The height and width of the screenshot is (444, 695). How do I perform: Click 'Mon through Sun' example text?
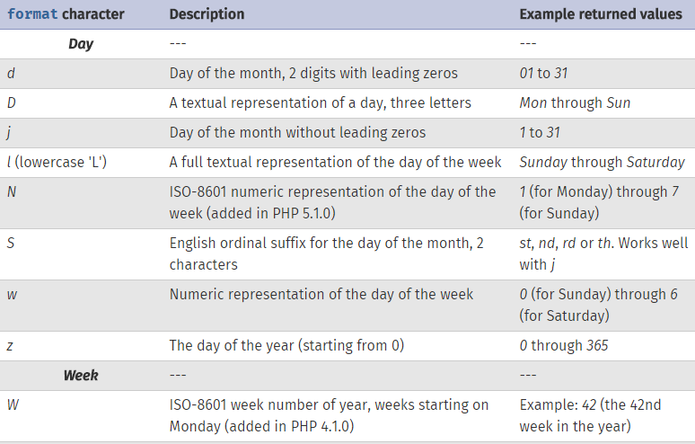click(x=575, y=102)
